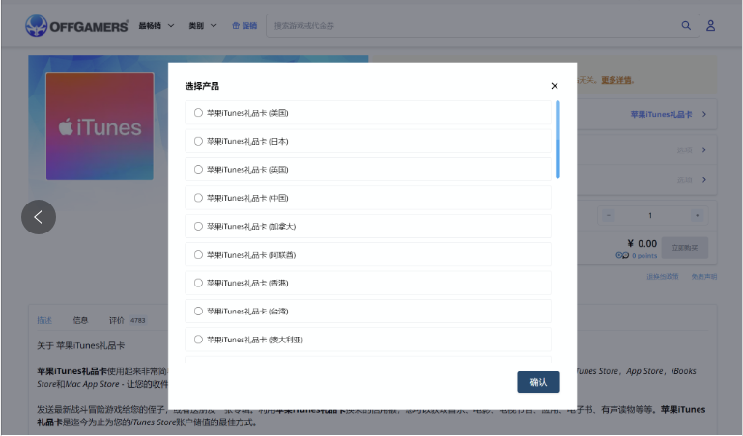Select 苹果iTunes礼品卡 (加拿大) radio option

pos(198,226)
